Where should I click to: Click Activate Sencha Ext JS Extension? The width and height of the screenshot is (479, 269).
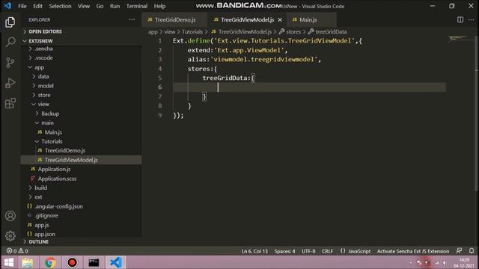coord(412,251)
